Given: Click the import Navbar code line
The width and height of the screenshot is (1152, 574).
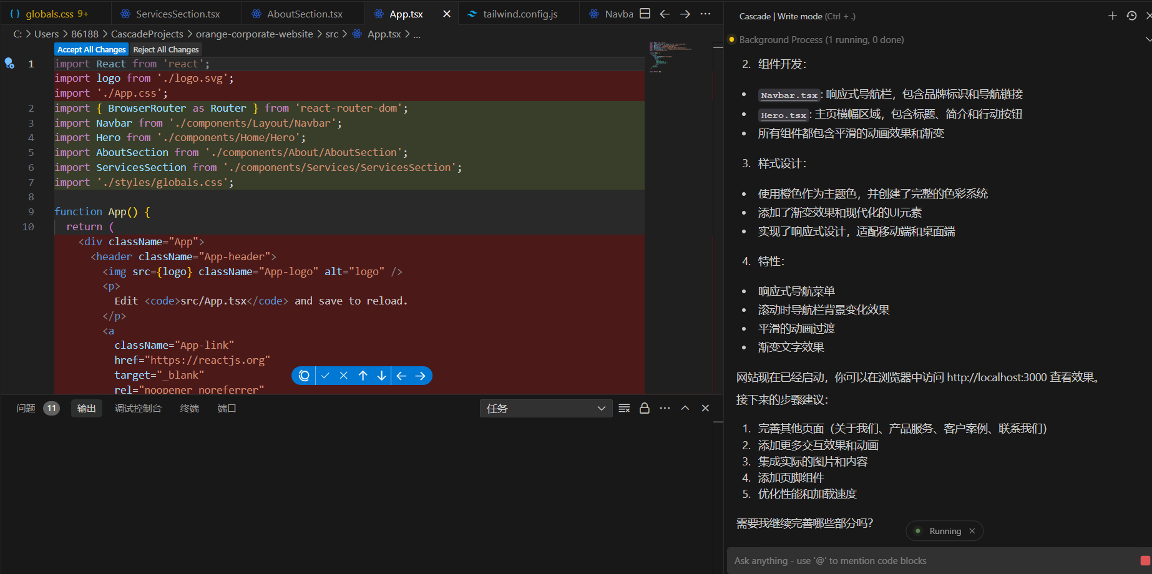Looking at the screenshot, I should (198, 123).
